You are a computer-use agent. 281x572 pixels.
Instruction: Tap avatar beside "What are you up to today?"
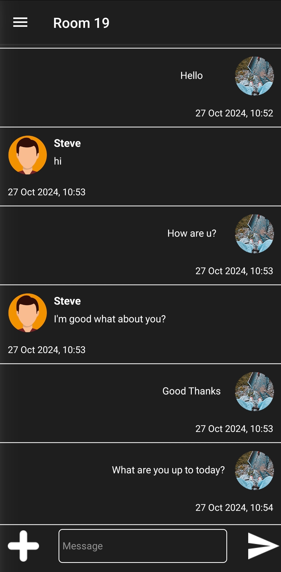(x=254, y=470)
